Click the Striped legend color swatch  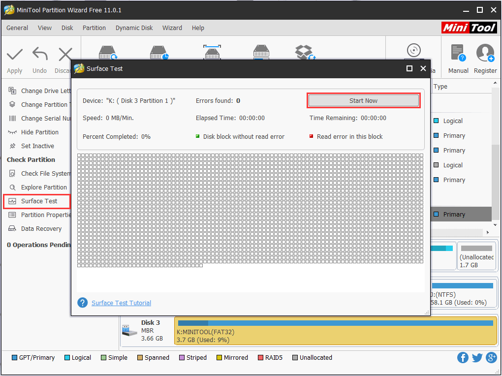182,357
